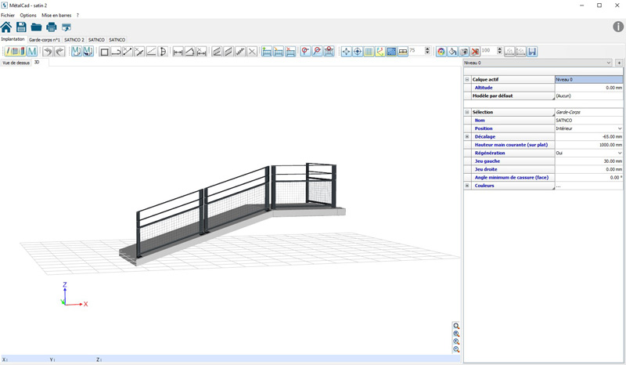
Task: Add a new guardrail with green plus
Action: click(267, 52)
